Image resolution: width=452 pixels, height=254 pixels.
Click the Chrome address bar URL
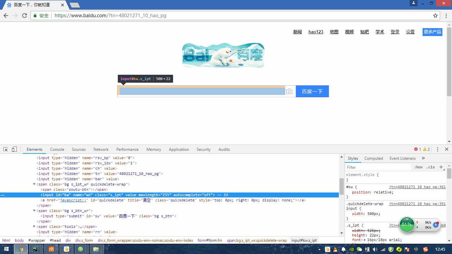click(110, 16)
